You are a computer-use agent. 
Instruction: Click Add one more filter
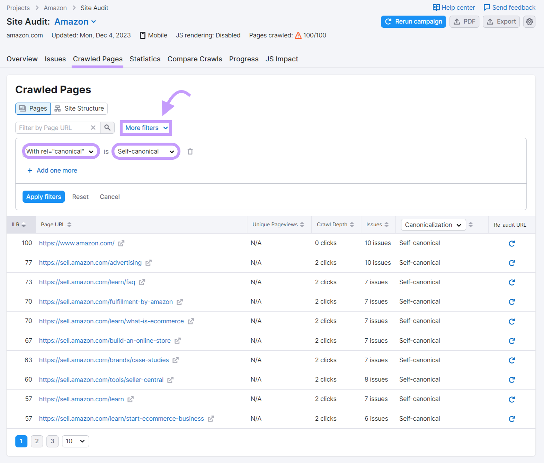(x=52, y=171)
